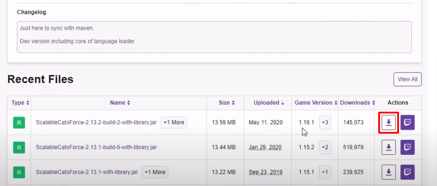Sort files by Type column

pyautogui.click(x=20, y=103)
